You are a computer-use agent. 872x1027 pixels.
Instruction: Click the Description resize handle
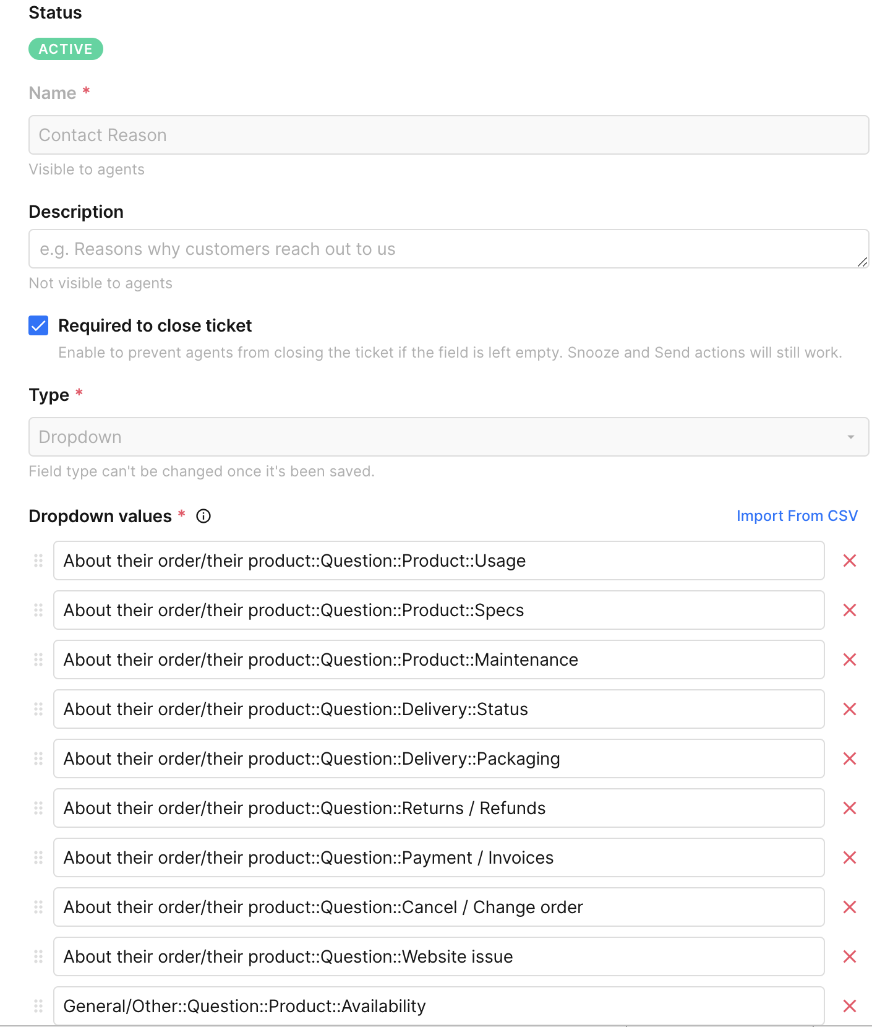pos(862,262)
